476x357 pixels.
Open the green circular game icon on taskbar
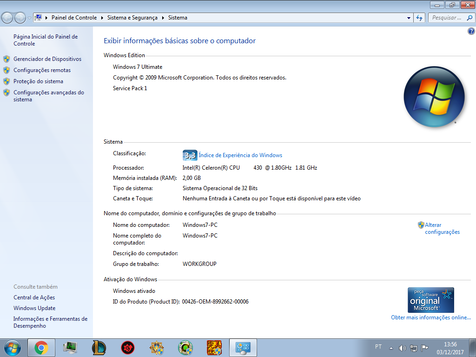click(185, 348)
